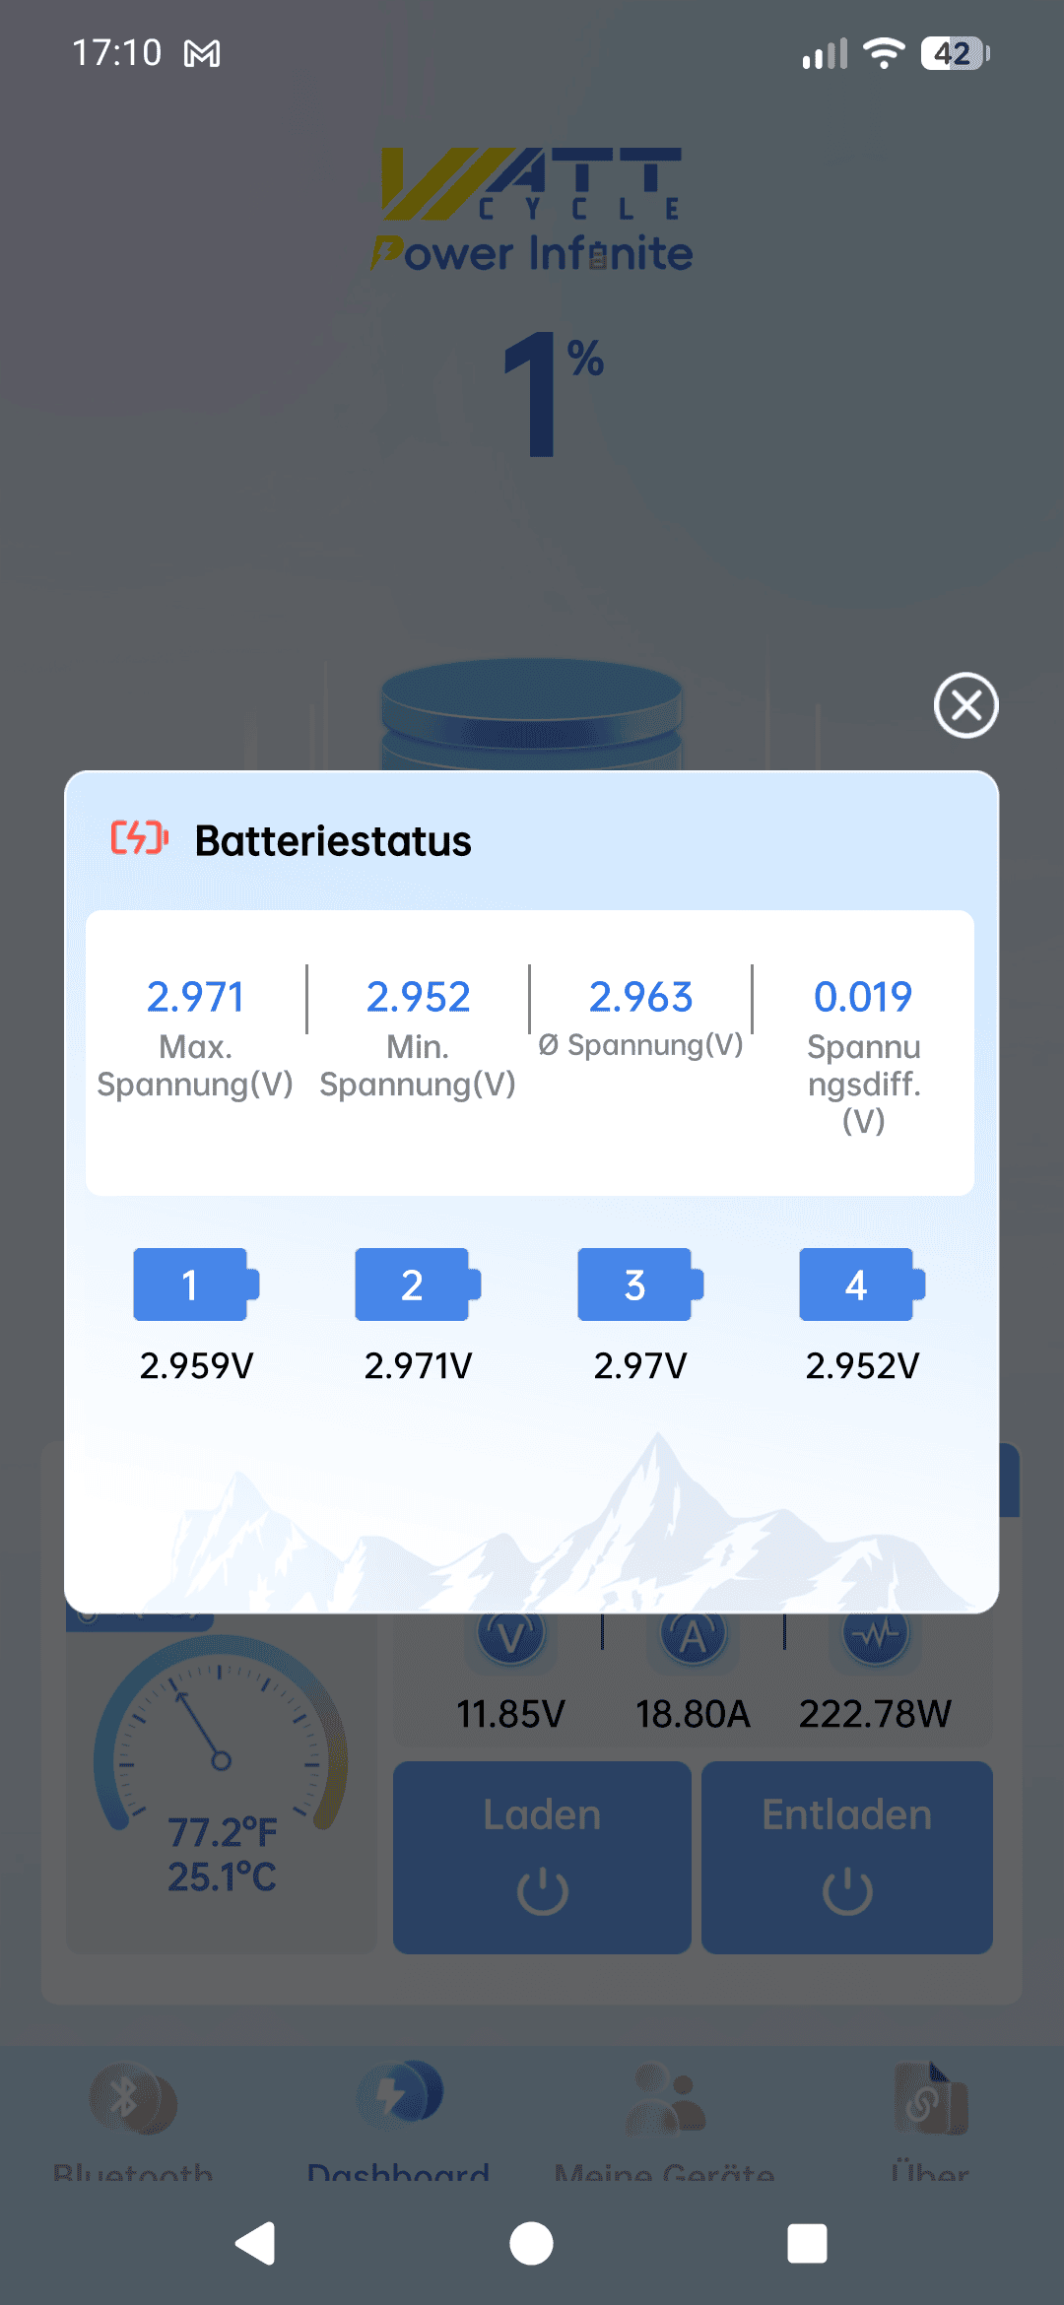Open the Meine Geräte tab
Screen dimensions: 1064x2305
[x=665, y=2118]
